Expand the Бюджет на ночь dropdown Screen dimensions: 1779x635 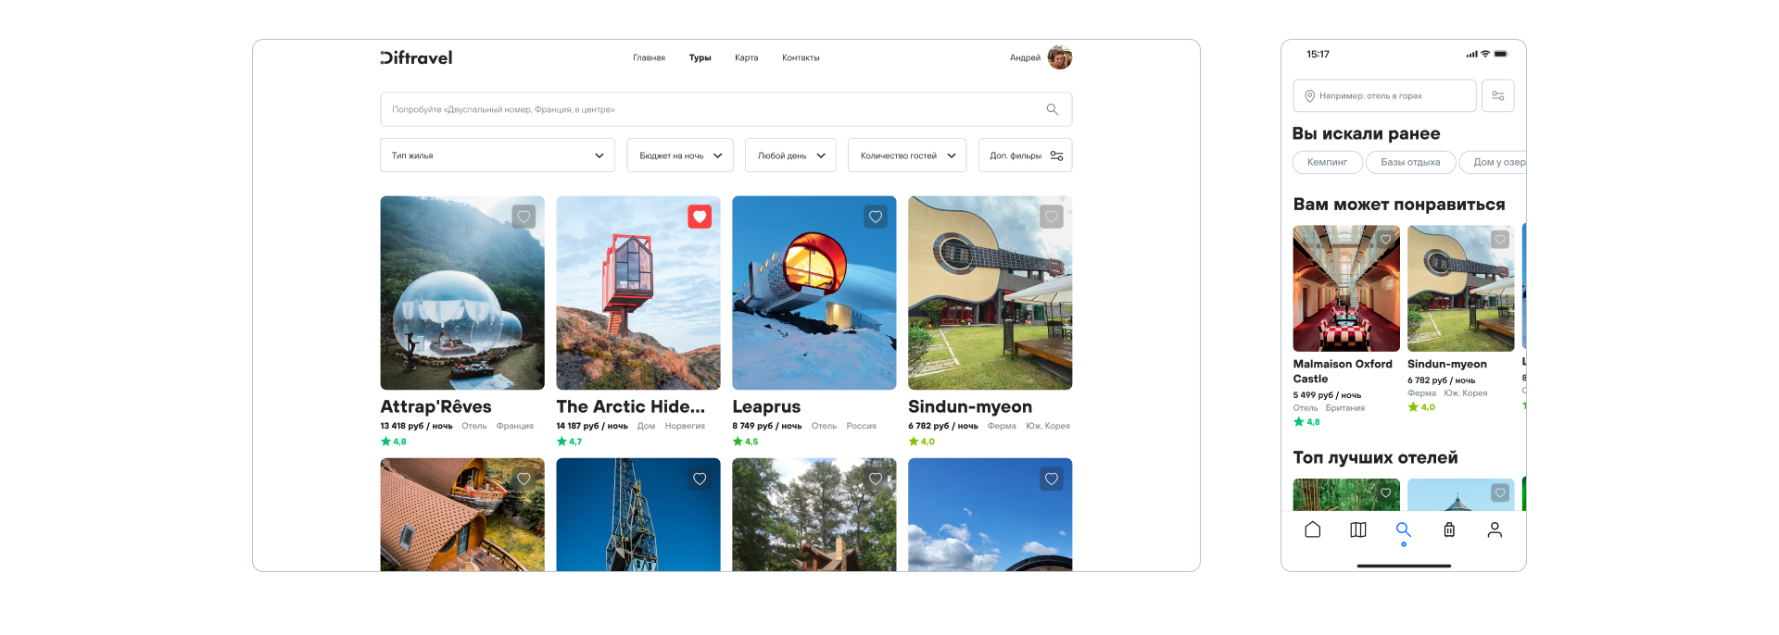pos(679,156)
